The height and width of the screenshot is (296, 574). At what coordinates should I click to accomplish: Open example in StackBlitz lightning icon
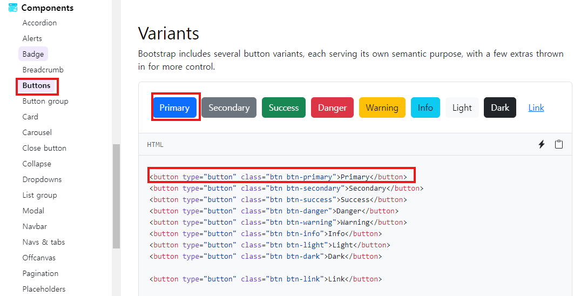[x=542, y=144]
